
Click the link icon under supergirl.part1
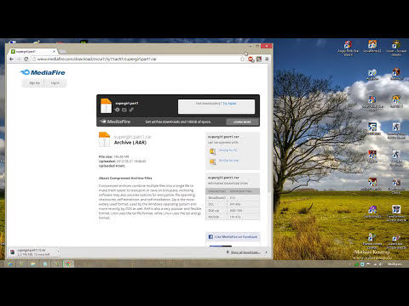click(131, 110)
